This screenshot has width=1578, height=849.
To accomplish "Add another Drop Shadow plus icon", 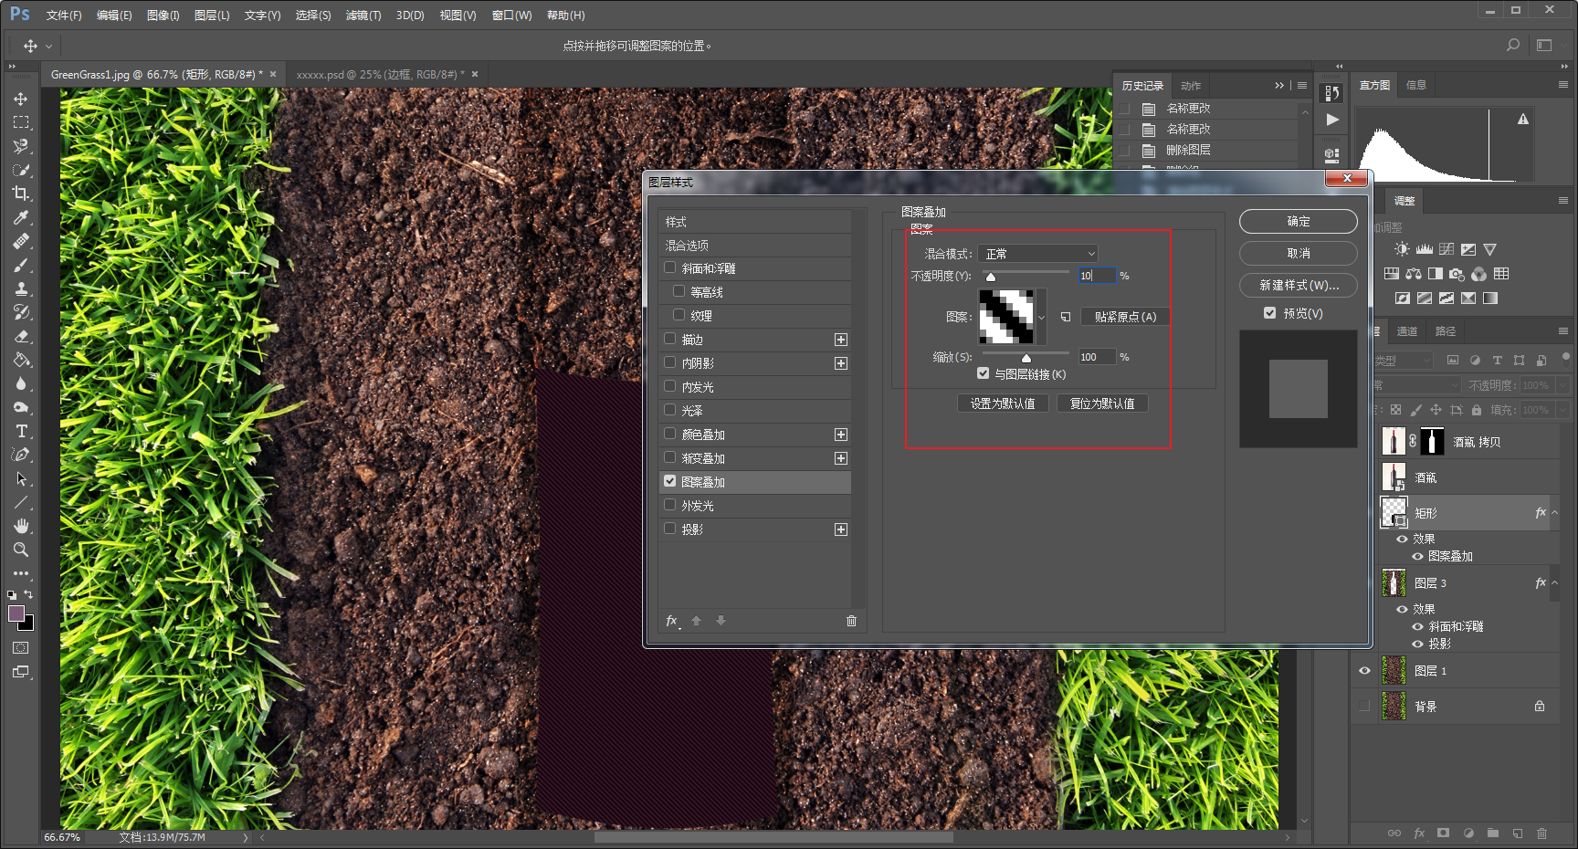I will [841, 529].
